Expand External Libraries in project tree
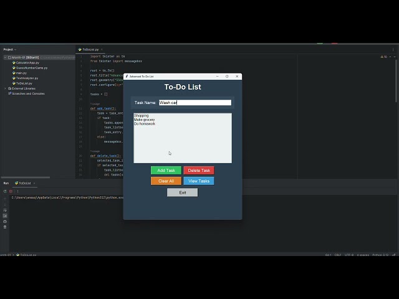This screenshot has width=399, height=299. [5, 88]
